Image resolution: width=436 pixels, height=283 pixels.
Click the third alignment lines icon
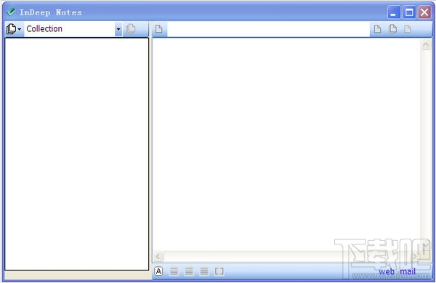[204, 271]
